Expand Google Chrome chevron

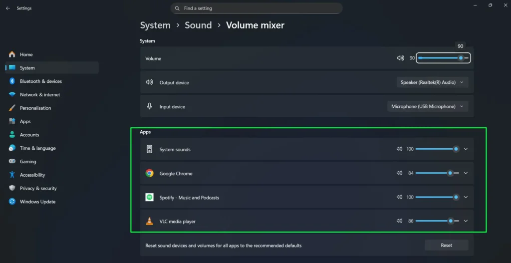pos(466,173)
